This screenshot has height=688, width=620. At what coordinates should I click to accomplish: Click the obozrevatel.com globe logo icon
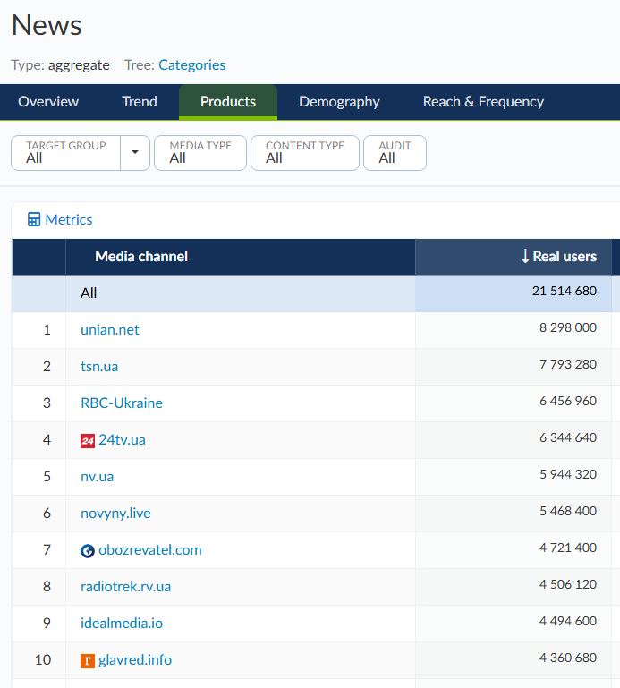[88, 551]
